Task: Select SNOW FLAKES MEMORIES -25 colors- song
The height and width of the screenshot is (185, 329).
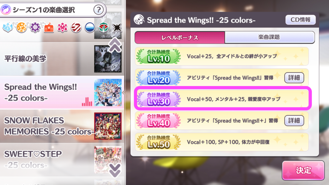Action: [62, 126]
